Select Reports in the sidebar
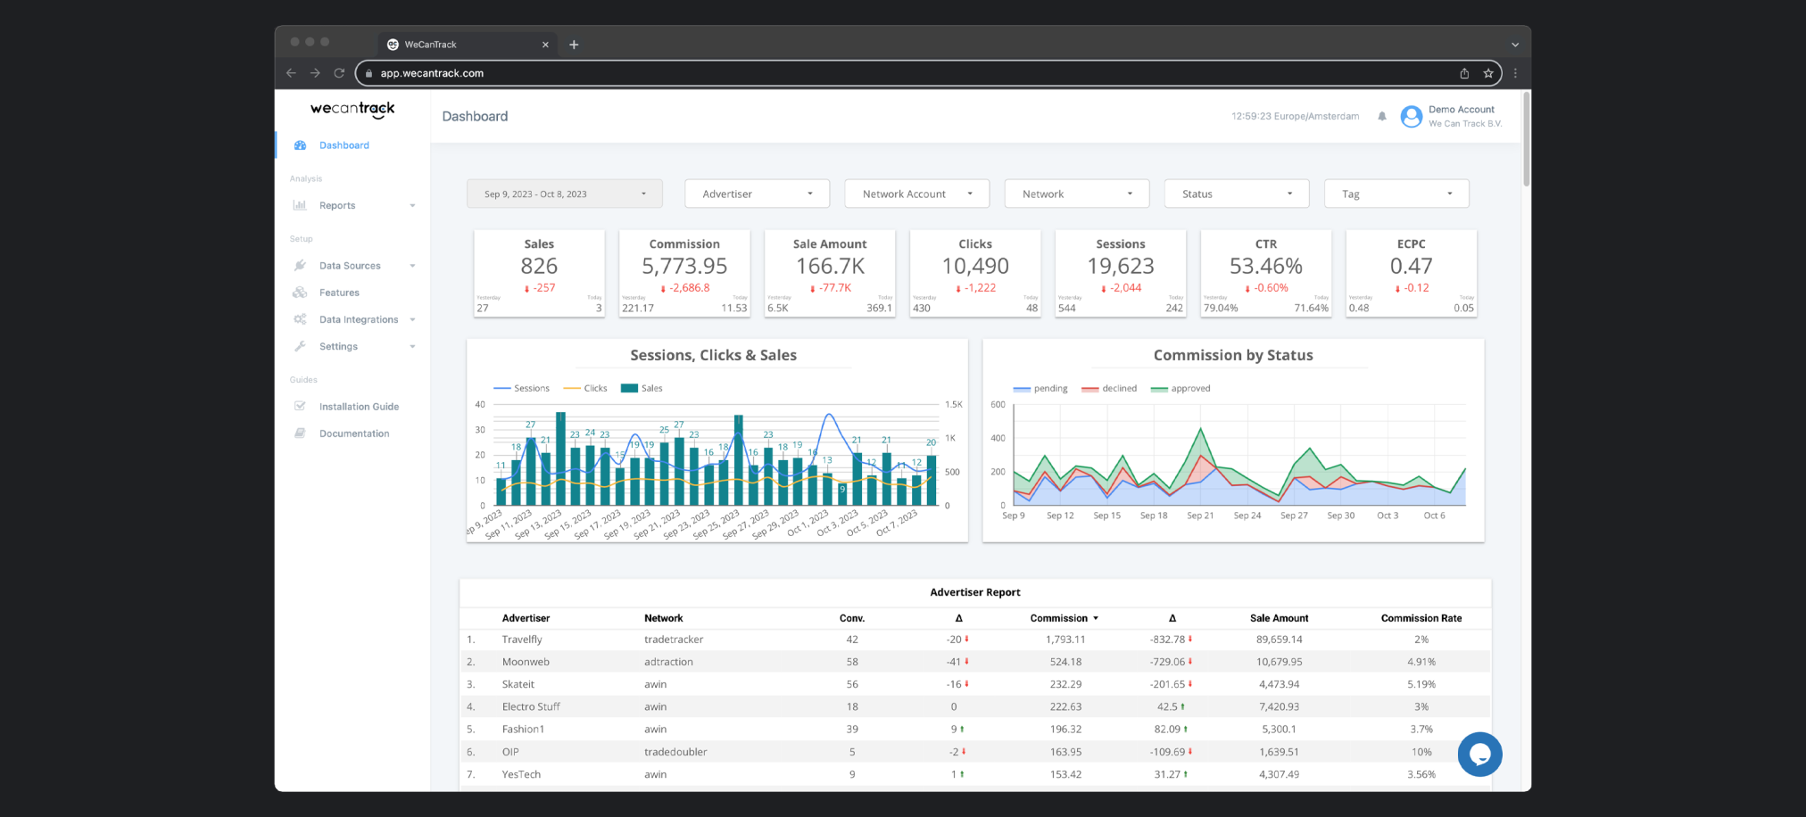 [x=337, y=205]
